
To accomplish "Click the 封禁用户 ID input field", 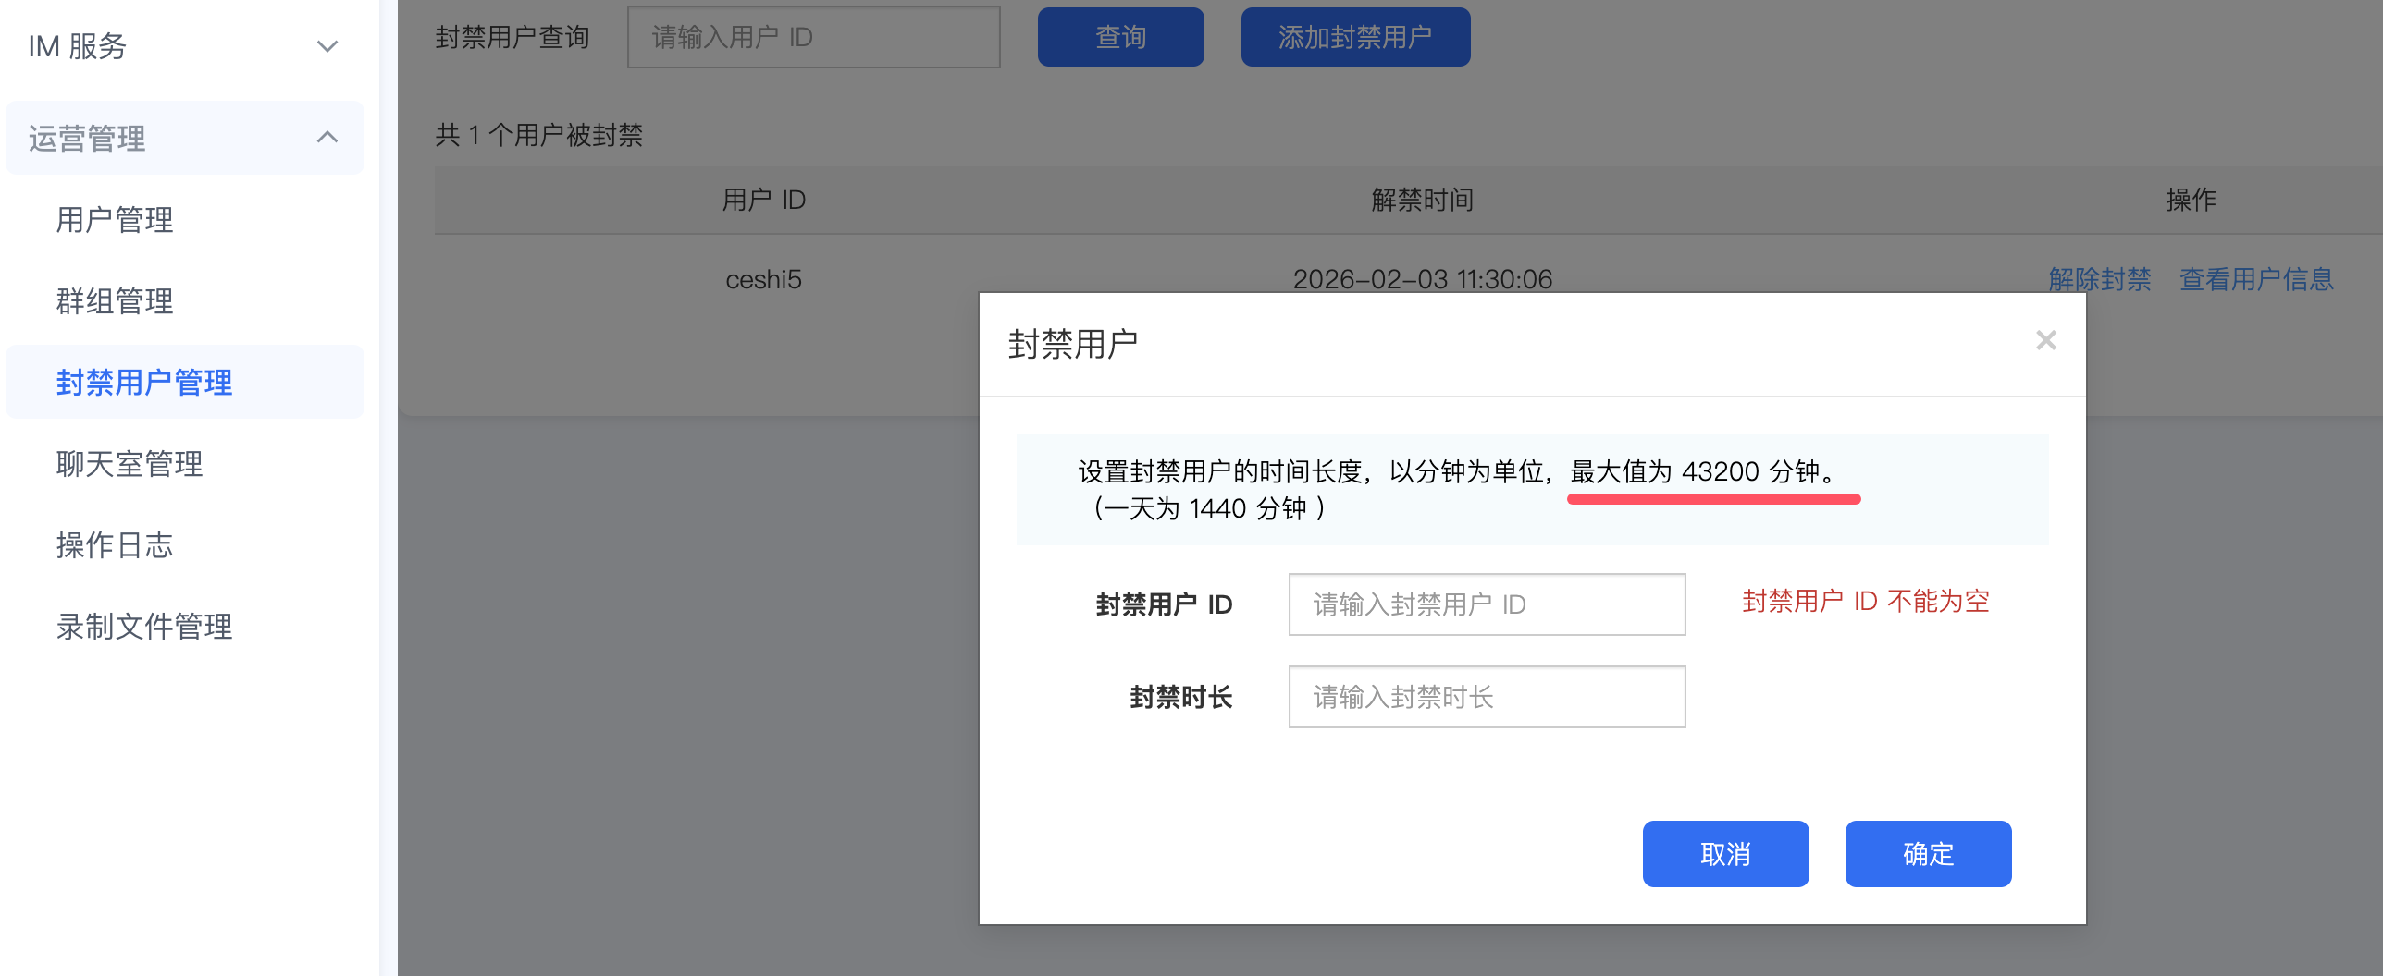I will (1486, 604).
